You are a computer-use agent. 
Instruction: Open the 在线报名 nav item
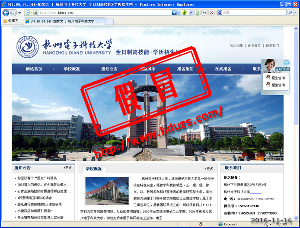pyautogui.click(x=223, y=69)
